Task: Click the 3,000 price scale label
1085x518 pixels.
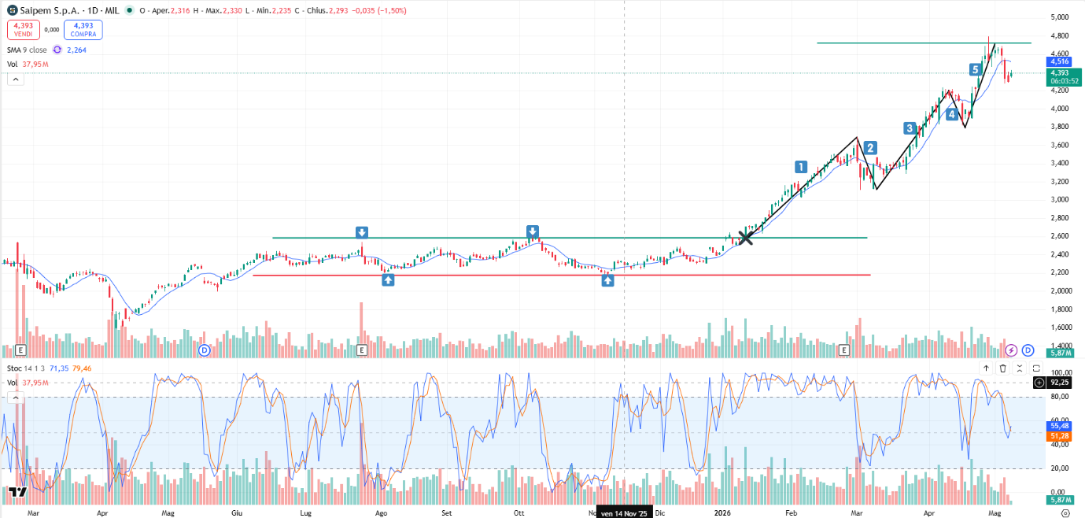Action: pos(1059,199)
